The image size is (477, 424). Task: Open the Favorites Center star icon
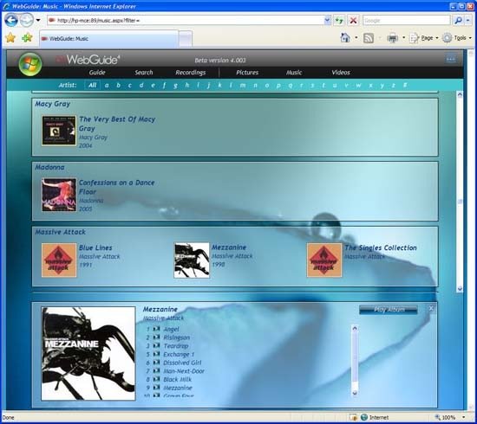[10, 38]
